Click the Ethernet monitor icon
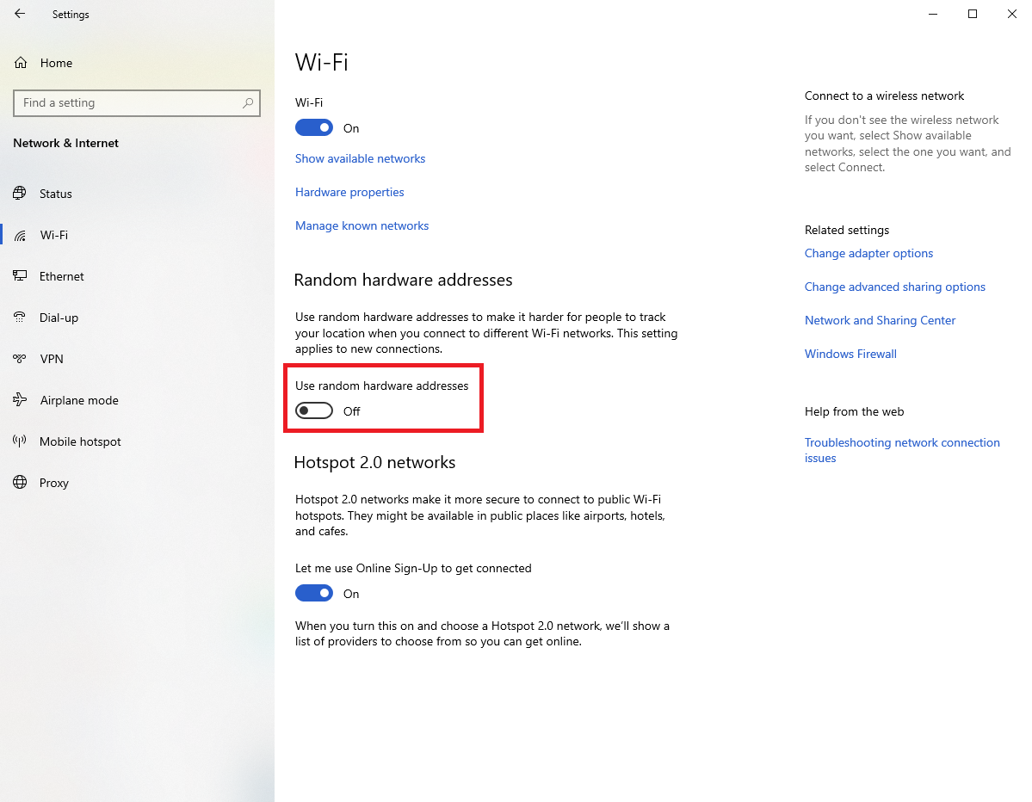This screenshot has height=802, width=1032. tap(21, 276)
